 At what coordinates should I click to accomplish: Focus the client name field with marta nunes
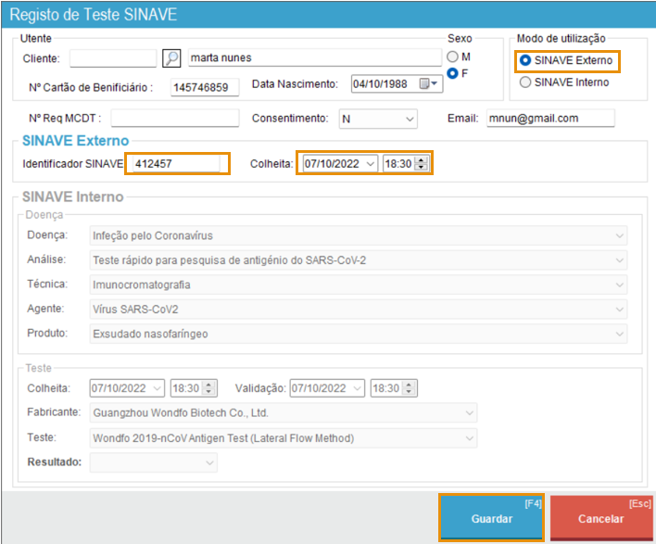point(314,58)
